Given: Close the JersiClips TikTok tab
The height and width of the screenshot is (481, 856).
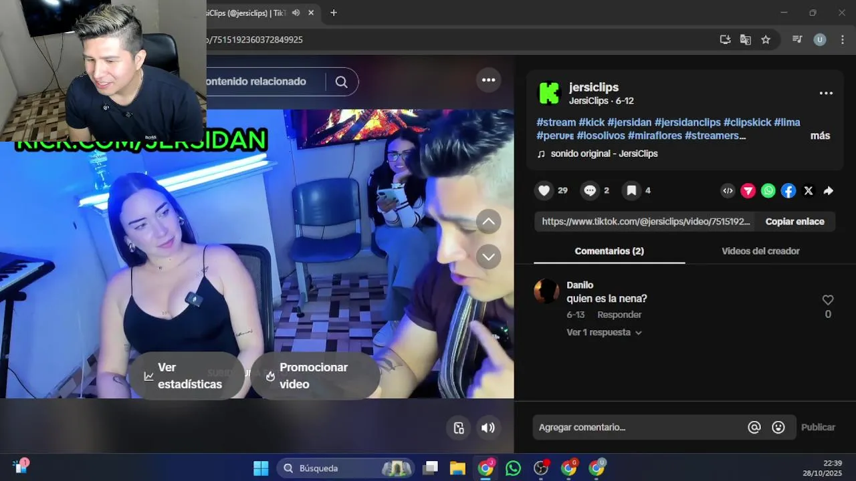Looking at the screenshot, I should click(311, 13).
